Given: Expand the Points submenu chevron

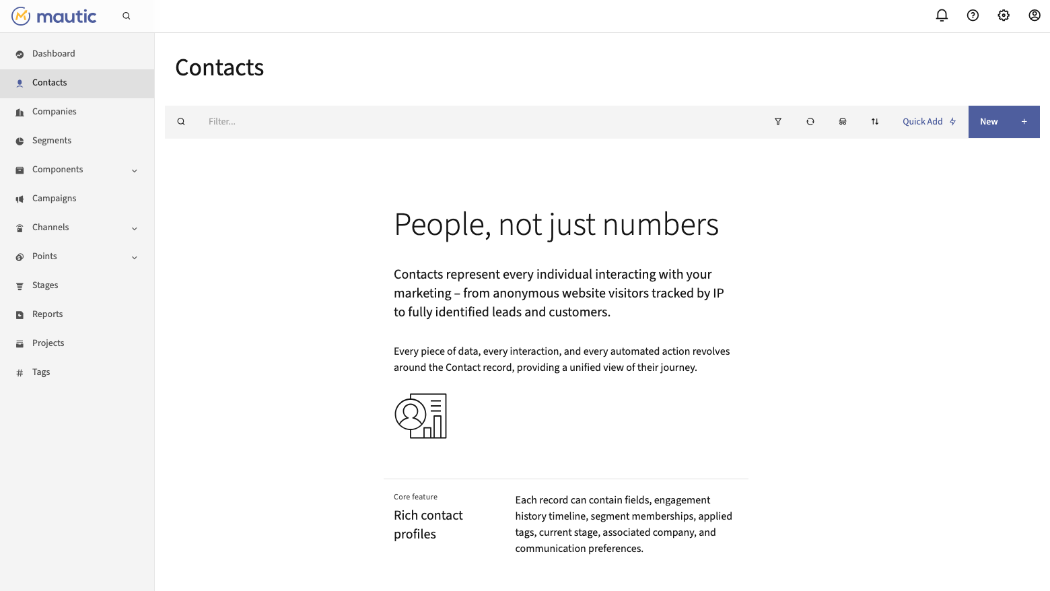Looking at the screenshot, I should (x=135, y=258).
